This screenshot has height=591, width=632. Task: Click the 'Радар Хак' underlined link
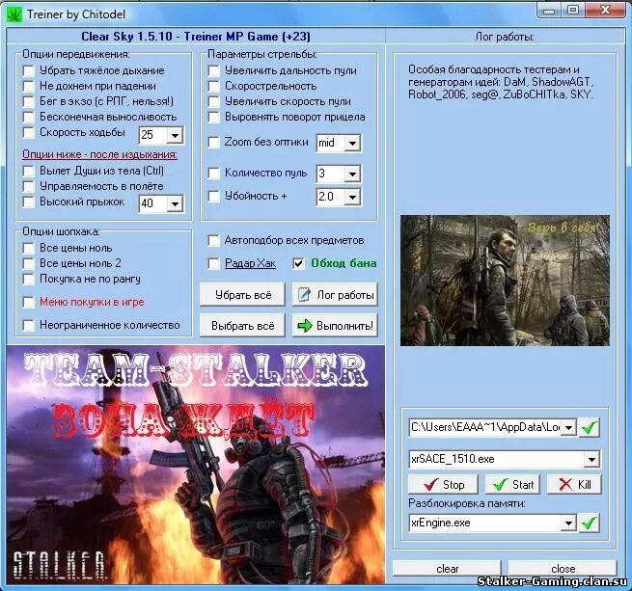250,263
